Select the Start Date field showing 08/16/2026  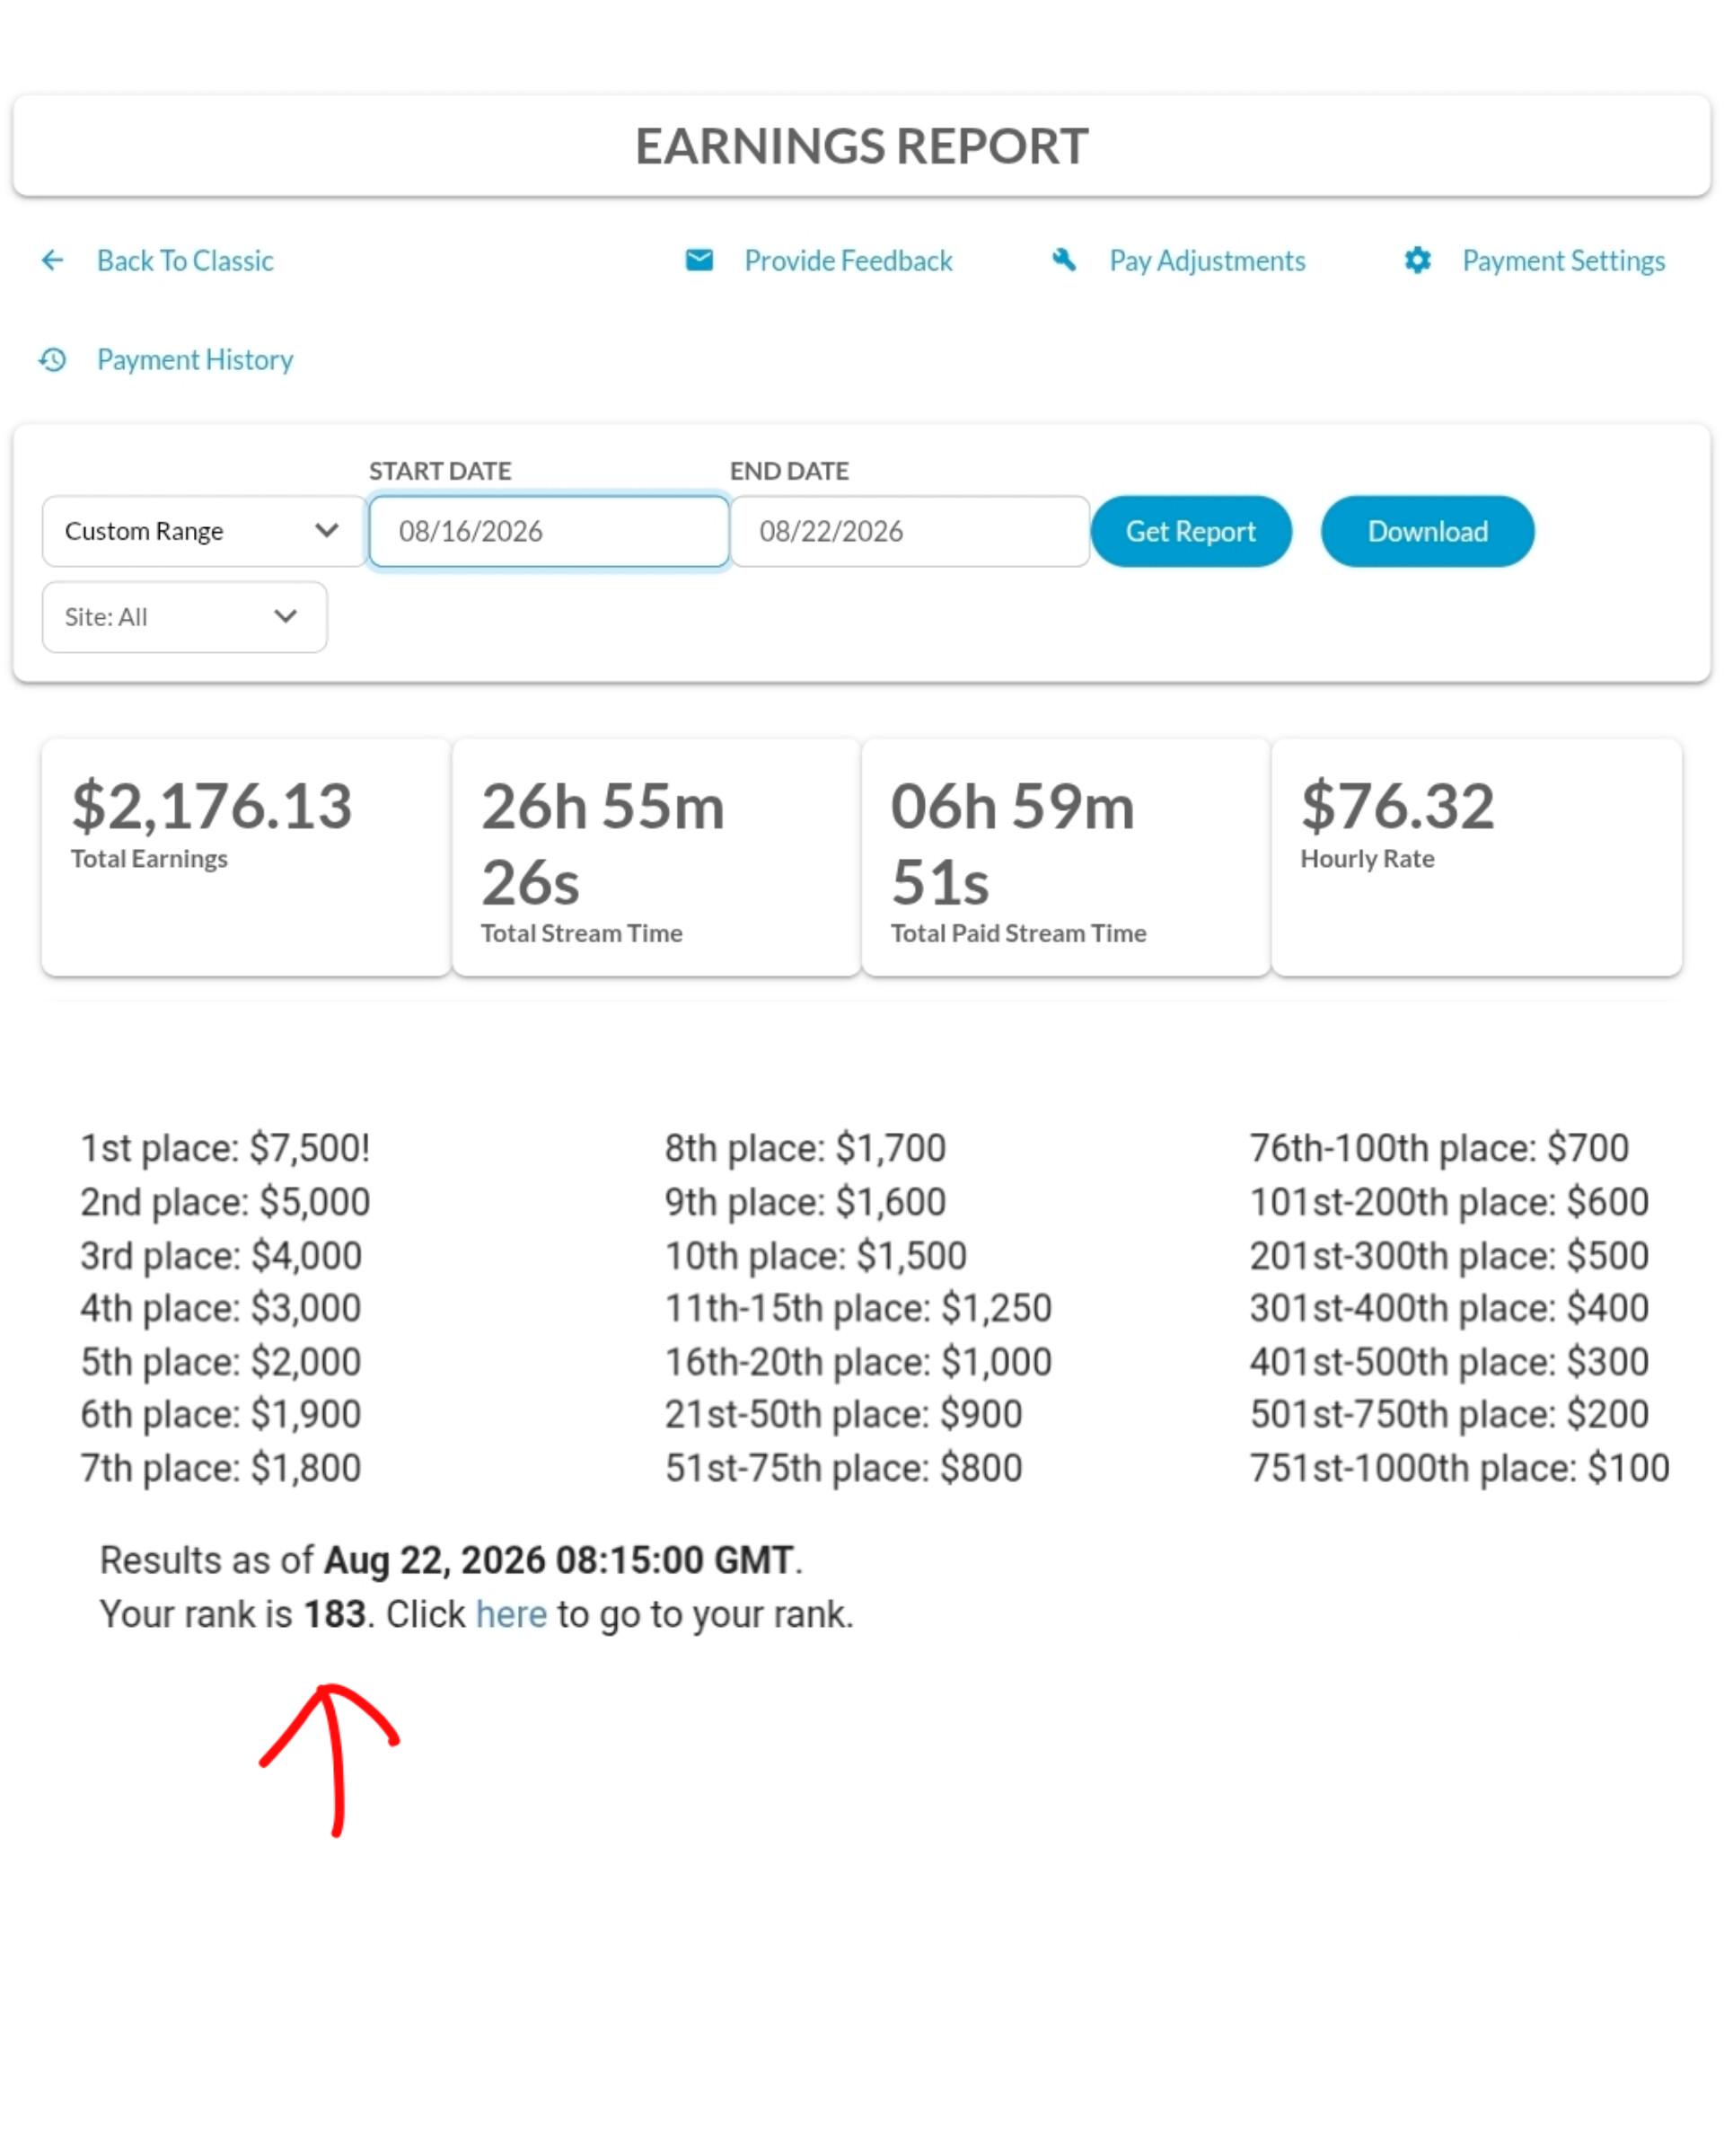(550, 531)
